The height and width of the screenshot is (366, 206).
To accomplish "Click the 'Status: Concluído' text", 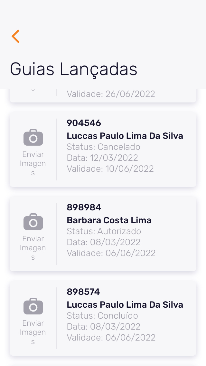I will coord(102,316).
